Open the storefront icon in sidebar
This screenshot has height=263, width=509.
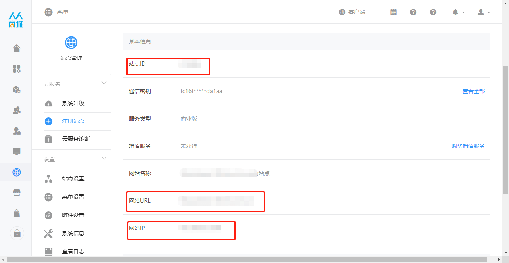coord(16,193)
